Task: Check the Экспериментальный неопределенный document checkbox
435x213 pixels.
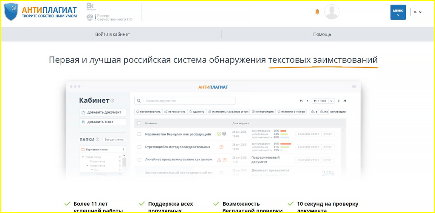Action: pyautogui.click(x=139, y=173)
